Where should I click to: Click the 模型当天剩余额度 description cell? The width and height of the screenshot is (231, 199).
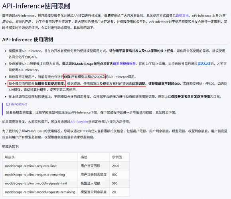(93, 192)
